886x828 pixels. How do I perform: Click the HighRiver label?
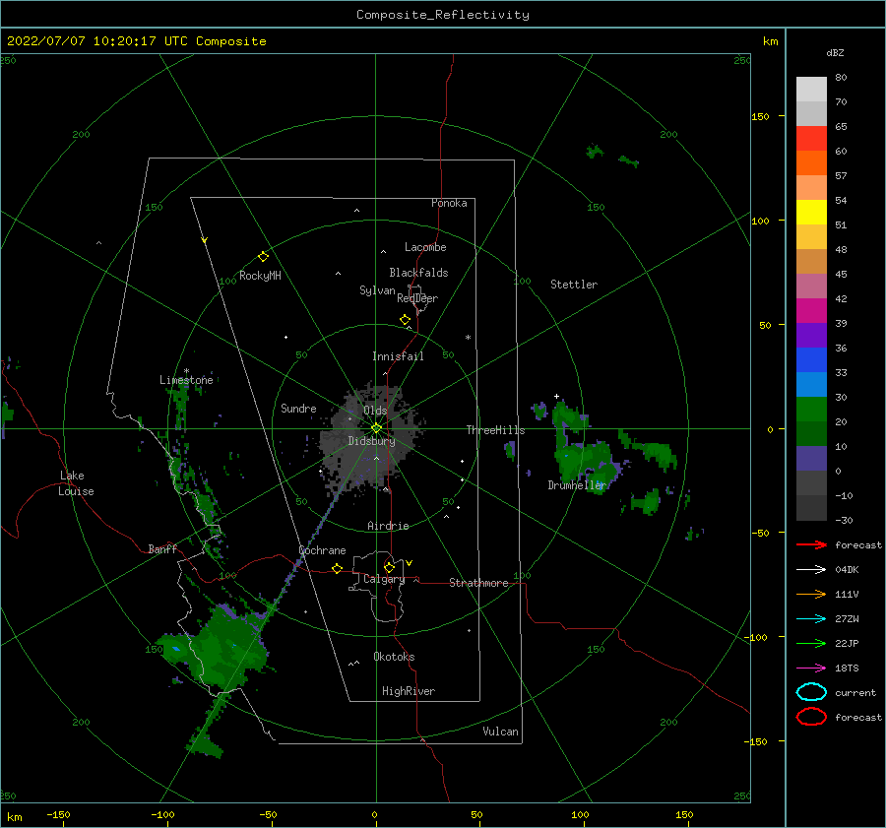[409, 691]
